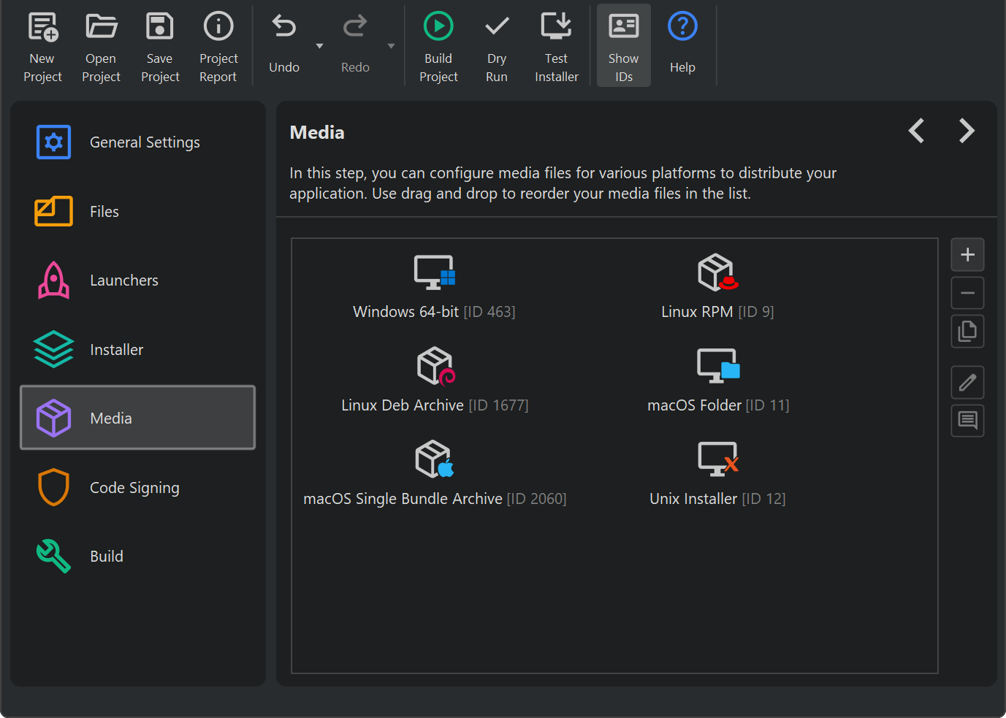Click the Help button
The height and width of the screenshot is (718, 1006).
click(x=682, y=45)
